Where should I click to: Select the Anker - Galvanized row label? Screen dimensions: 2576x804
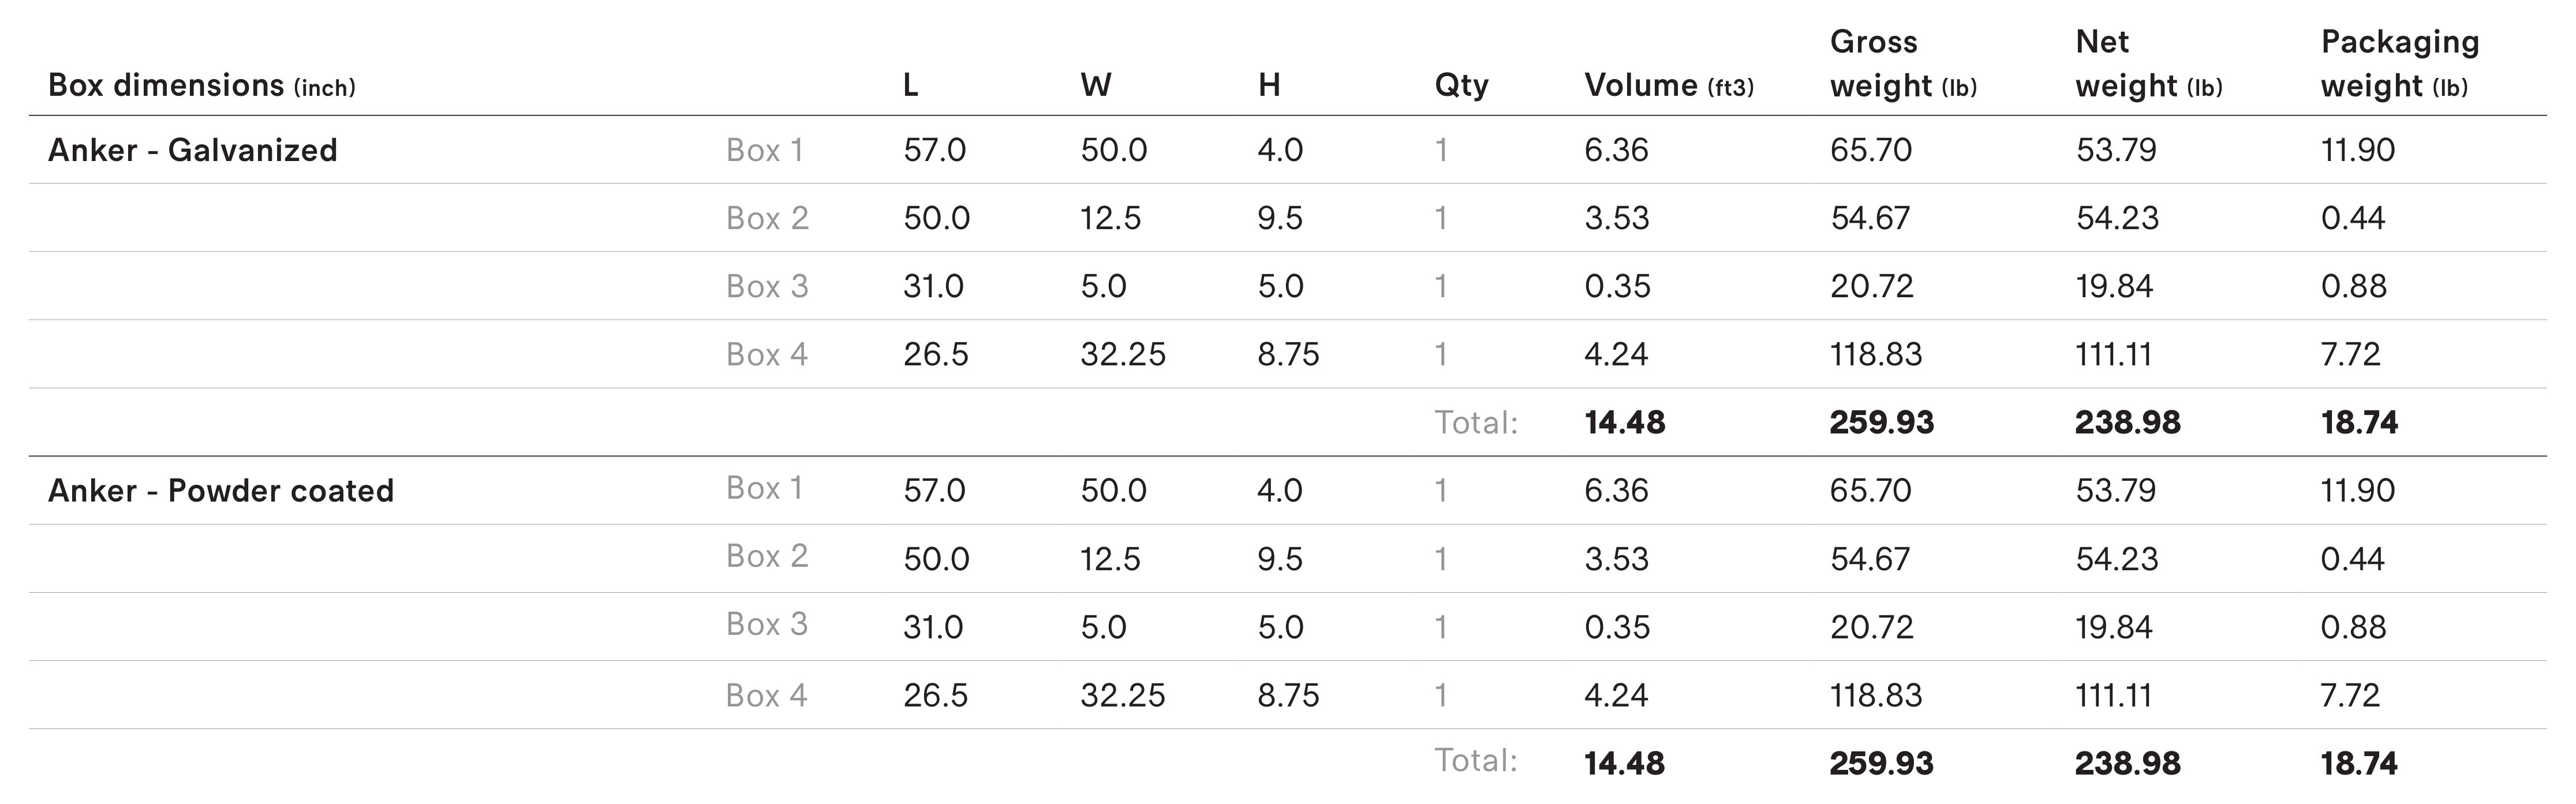click(193, 150)
